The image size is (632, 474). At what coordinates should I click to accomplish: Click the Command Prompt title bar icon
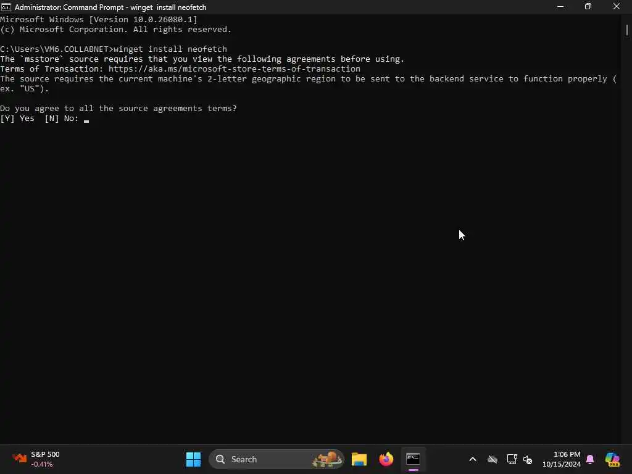coord(6,7)
